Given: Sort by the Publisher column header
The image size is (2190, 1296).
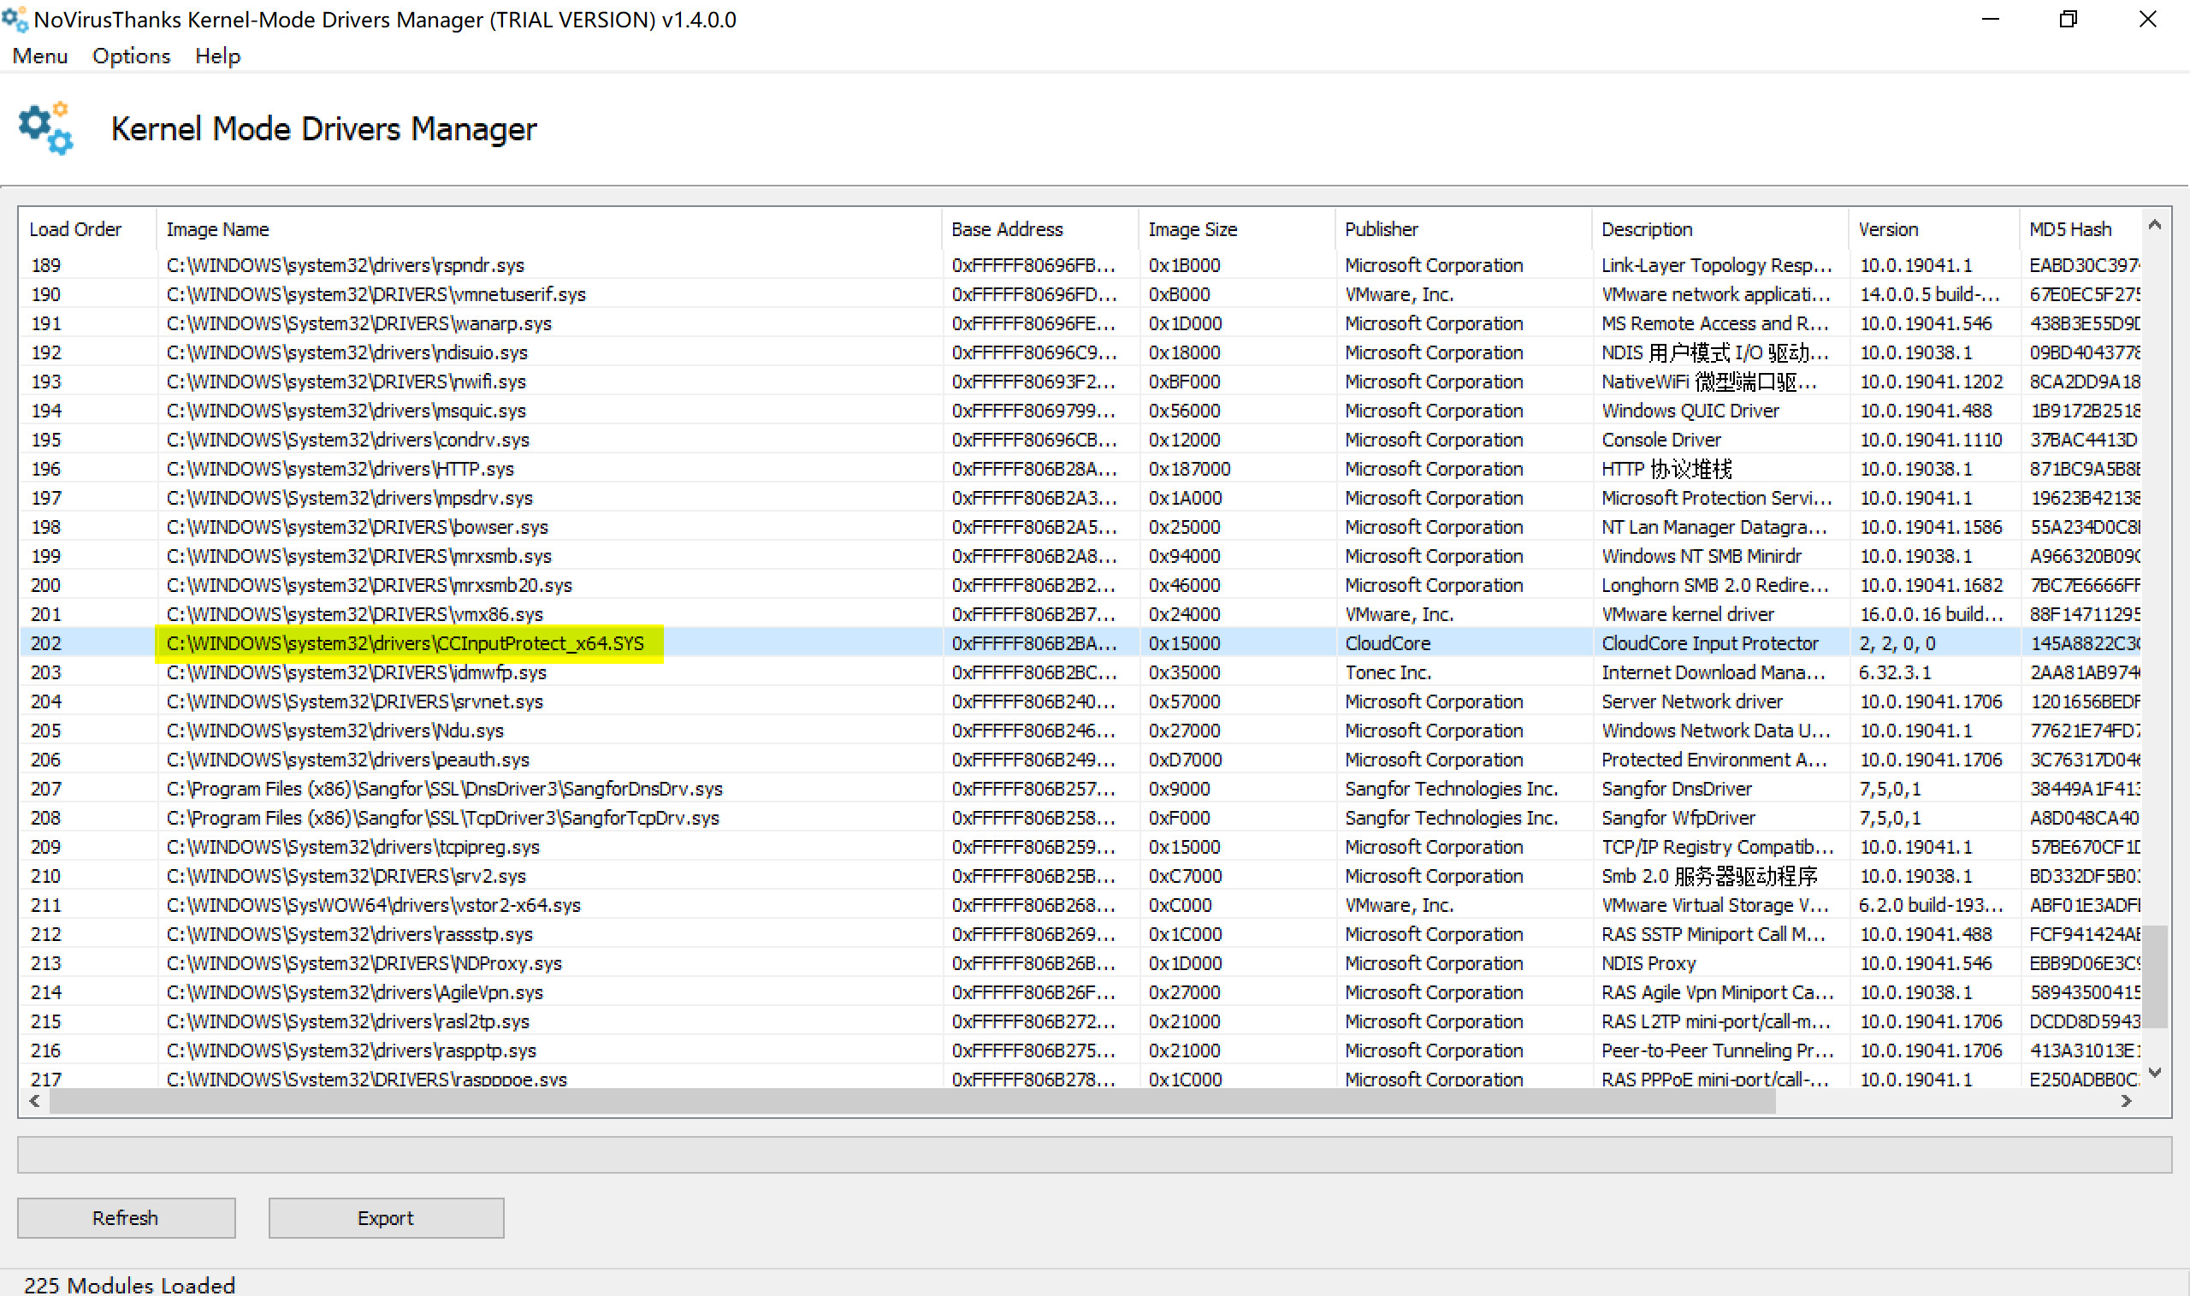Looking at the screenshot, I should pyautogui.click(x=1464, y=228).
